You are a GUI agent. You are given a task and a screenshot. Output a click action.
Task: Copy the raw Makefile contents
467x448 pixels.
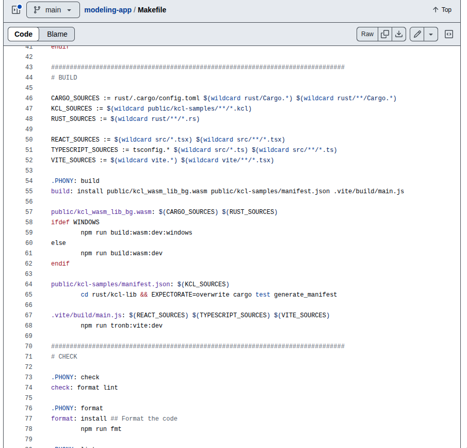click(x=385, y=34)
